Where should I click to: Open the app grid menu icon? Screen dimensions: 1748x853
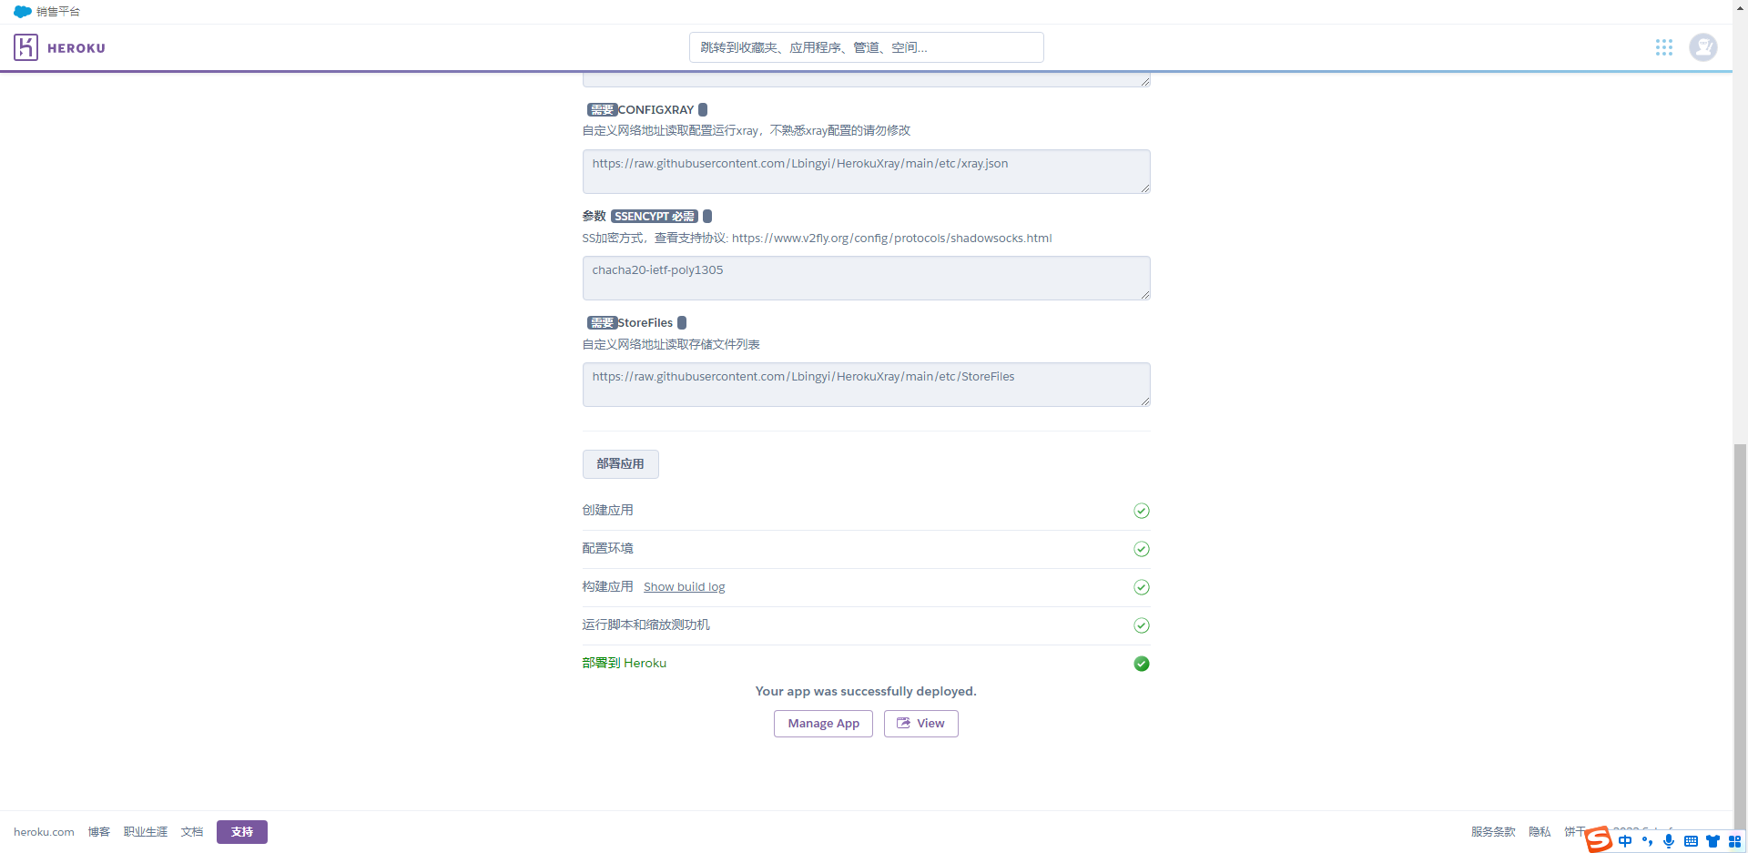1664,47
